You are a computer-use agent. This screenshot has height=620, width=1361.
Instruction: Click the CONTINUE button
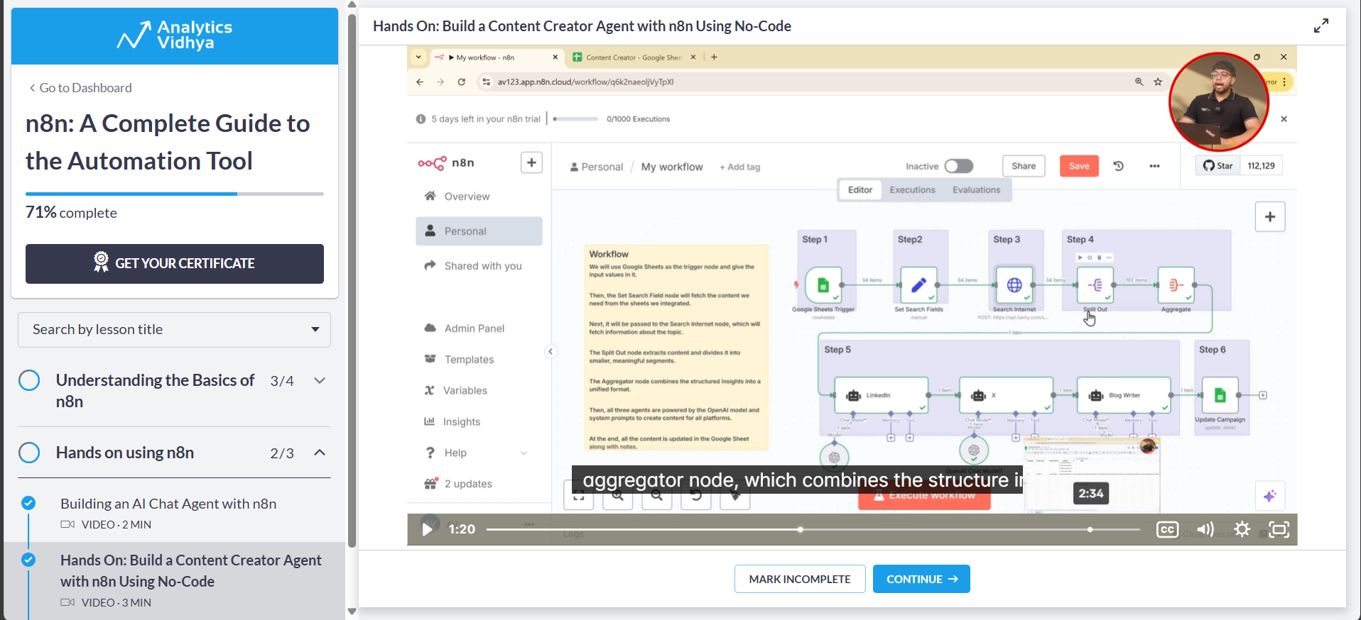point(921,579)
